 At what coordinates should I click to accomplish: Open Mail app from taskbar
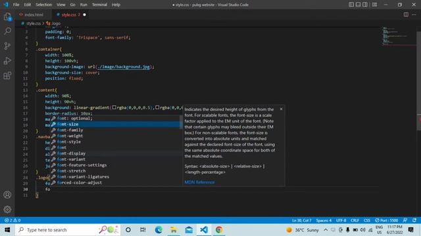pos(189,230)
